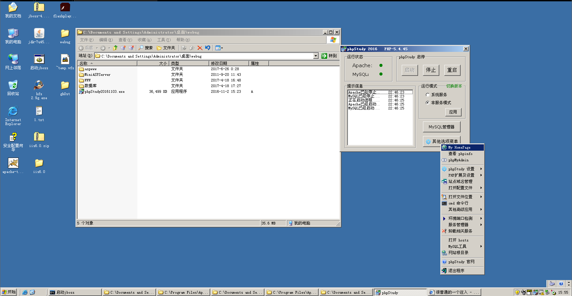Sort by 名称 column header
572x296 pixels.
click(x=107, y=63)
